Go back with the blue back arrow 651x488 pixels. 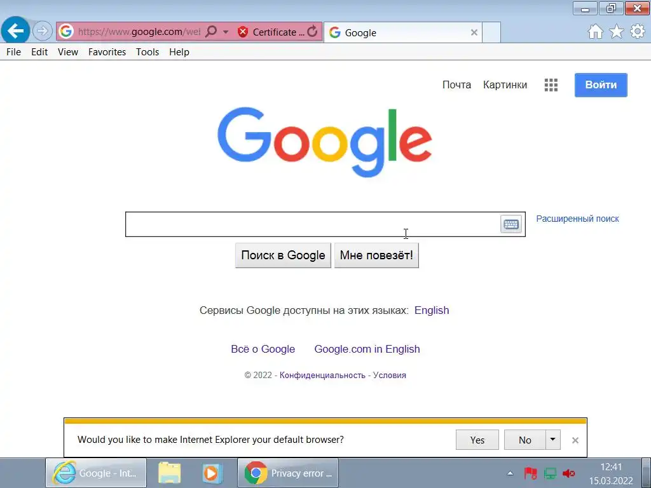tap(15, 30)
